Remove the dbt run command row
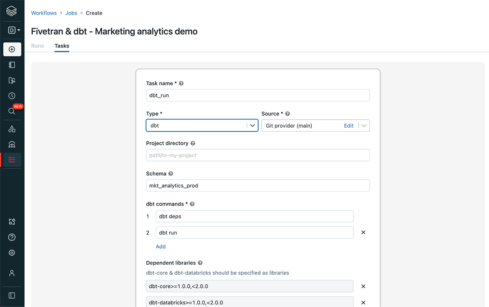Image resolution: width=489 pixels, height=307 pixels. (x=363, y=233)
